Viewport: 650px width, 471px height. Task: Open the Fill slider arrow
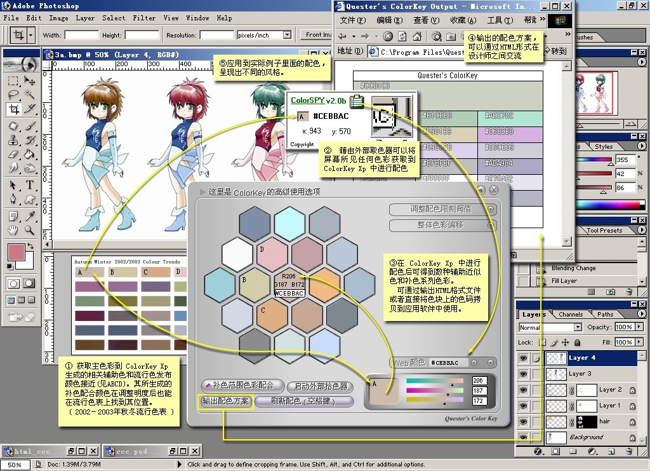(639, 343)
